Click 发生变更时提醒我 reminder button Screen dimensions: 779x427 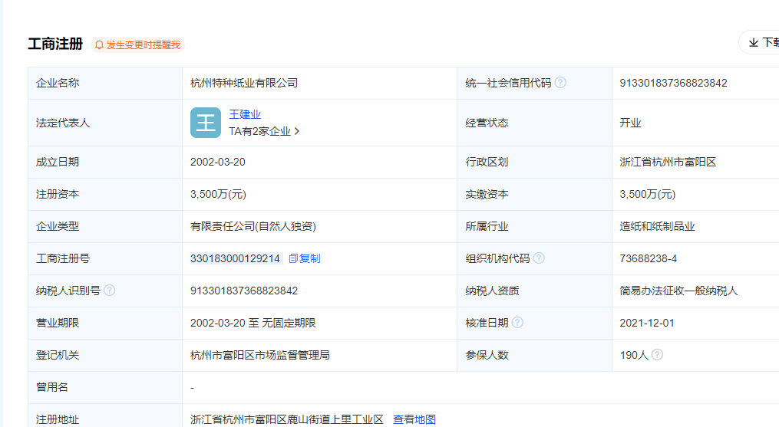click(137, 45)
